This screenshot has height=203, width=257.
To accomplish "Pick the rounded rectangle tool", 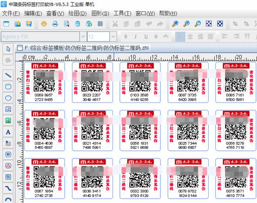I will [x=8, y=87].
